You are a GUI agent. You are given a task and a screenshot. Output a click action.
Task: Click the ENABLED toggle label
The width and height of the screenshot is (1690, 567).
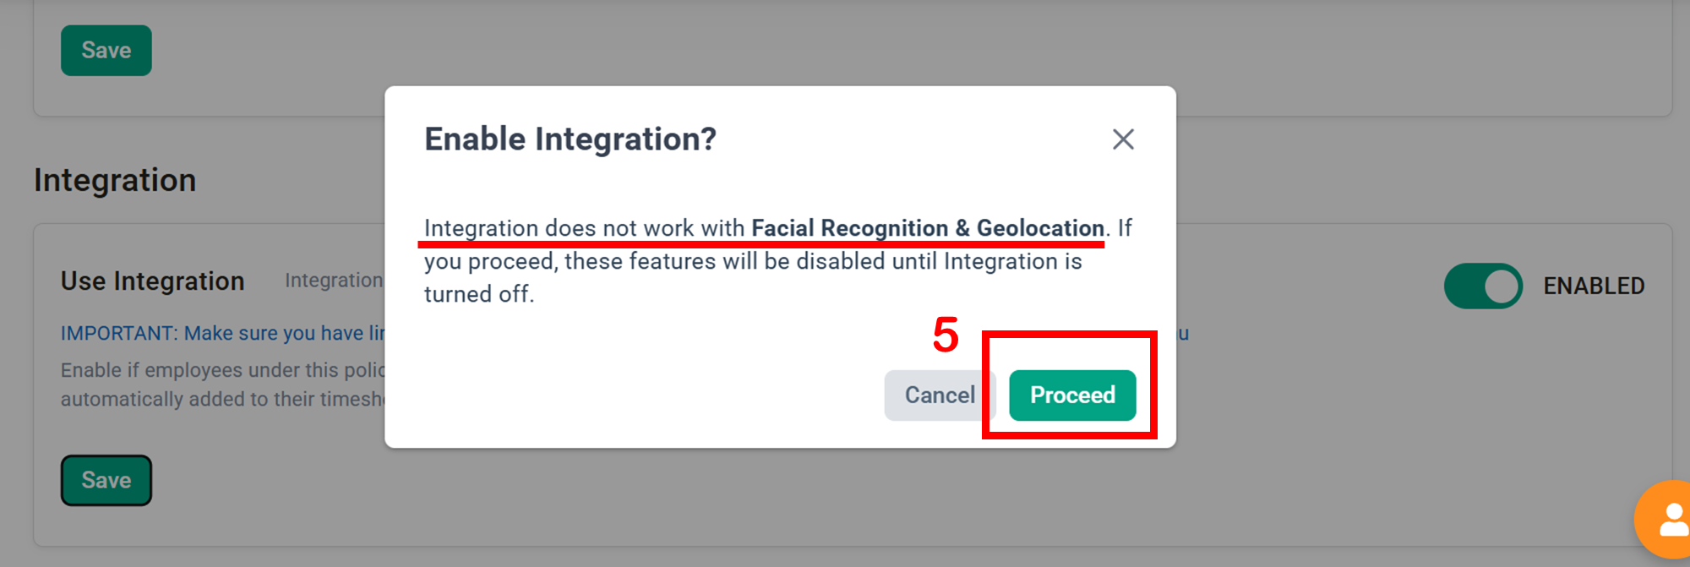1594,286
